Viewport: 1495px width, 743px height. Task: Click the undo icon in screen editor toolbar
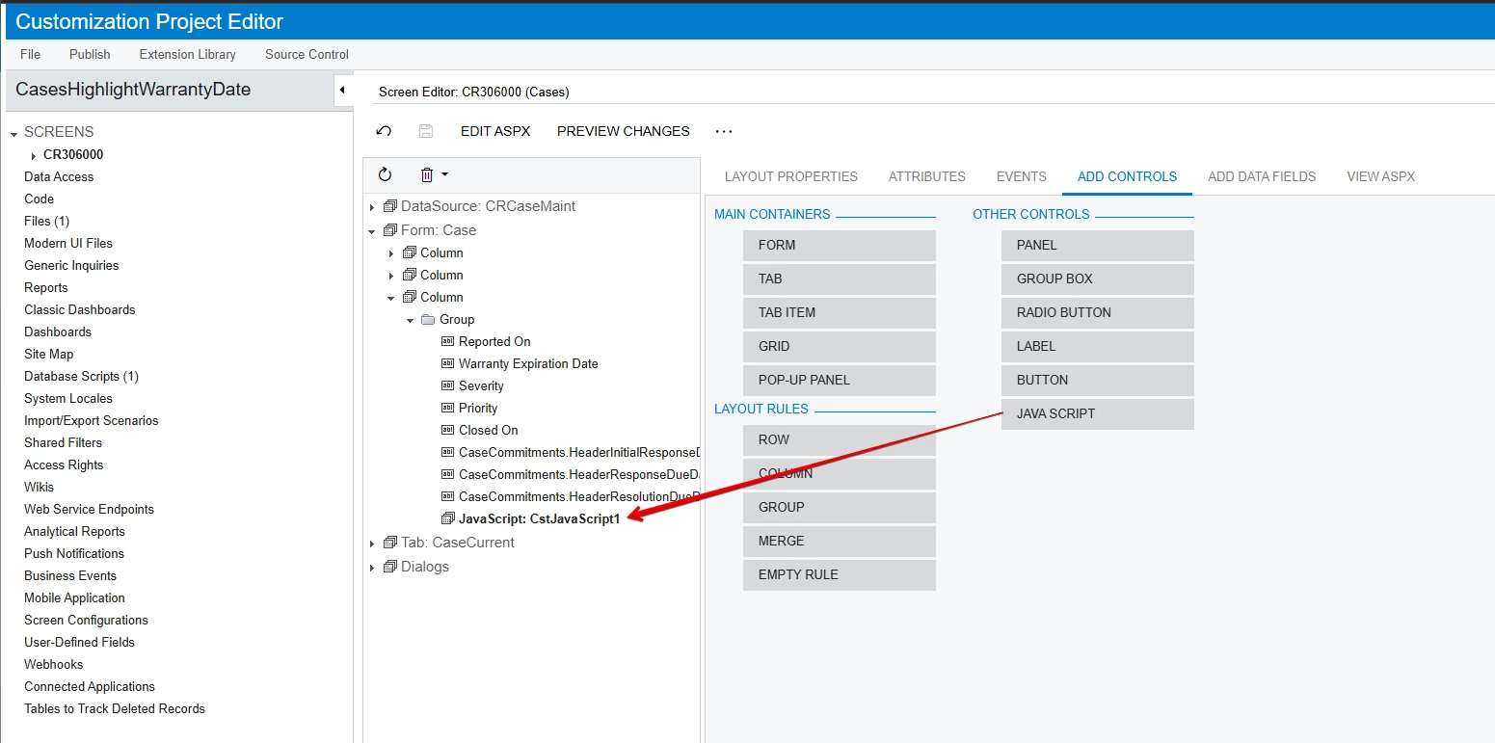pyautogui.click(x=384, y=131)
